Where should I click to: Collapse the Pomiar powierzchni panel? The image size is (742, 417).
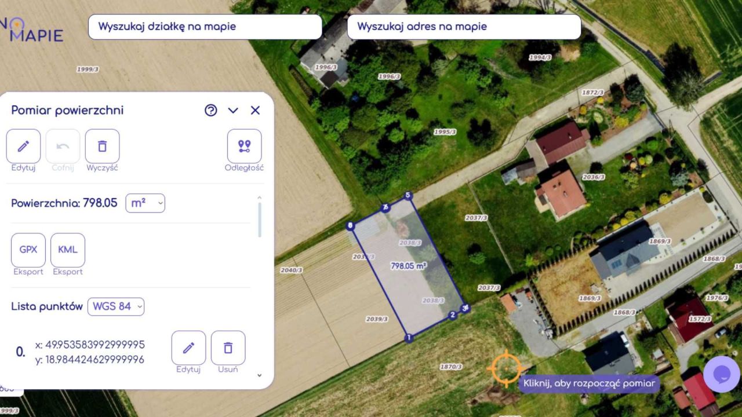[x=233, y=111]
